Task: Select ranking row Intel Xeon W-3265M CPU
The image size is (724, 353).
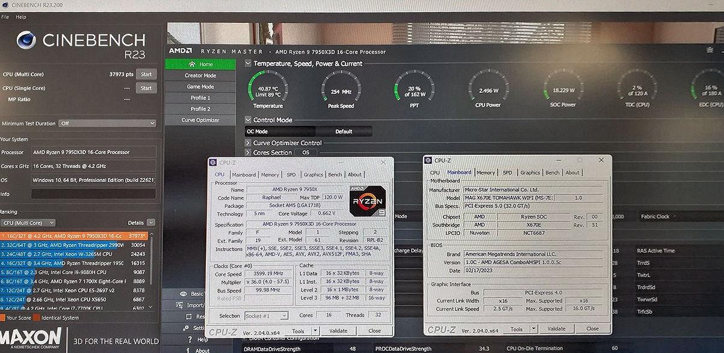Action: [73, 254]
